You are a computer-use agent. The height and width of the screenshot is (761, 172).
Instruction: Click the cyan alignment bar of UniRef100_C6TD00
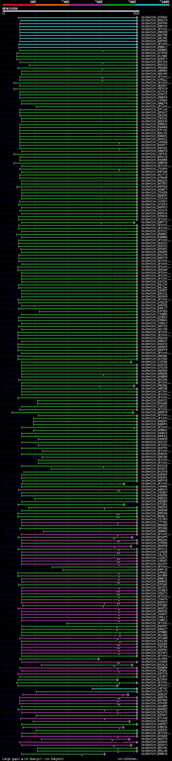point(78,18)
